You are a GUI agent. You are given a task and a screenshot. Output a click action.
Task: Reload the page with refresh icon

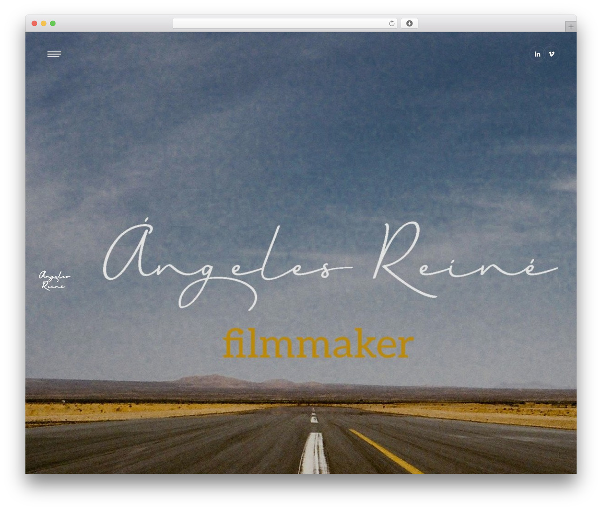click(x=392, y=24)
